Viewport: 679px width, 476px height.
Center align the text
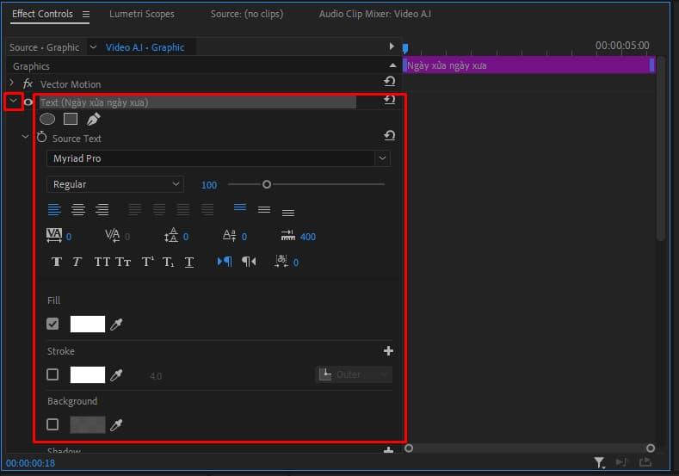[78, 210]
